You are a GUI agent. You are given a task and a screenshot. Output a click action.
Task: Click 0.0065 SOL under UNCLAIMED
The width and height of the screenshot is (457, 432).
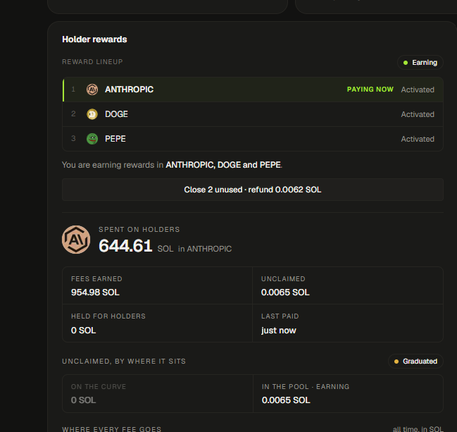pyautogui.click(x=285, y=292)
